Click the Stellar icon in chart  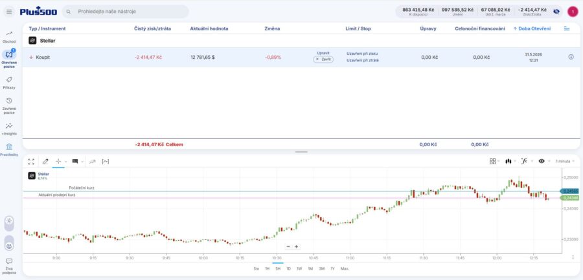tap(32, 176)
